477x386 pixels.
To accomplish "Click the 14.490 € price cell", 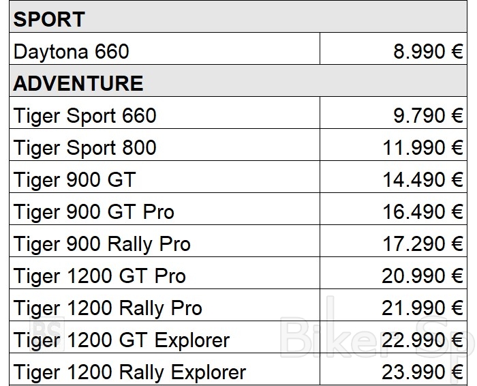I will coord(422,180).
